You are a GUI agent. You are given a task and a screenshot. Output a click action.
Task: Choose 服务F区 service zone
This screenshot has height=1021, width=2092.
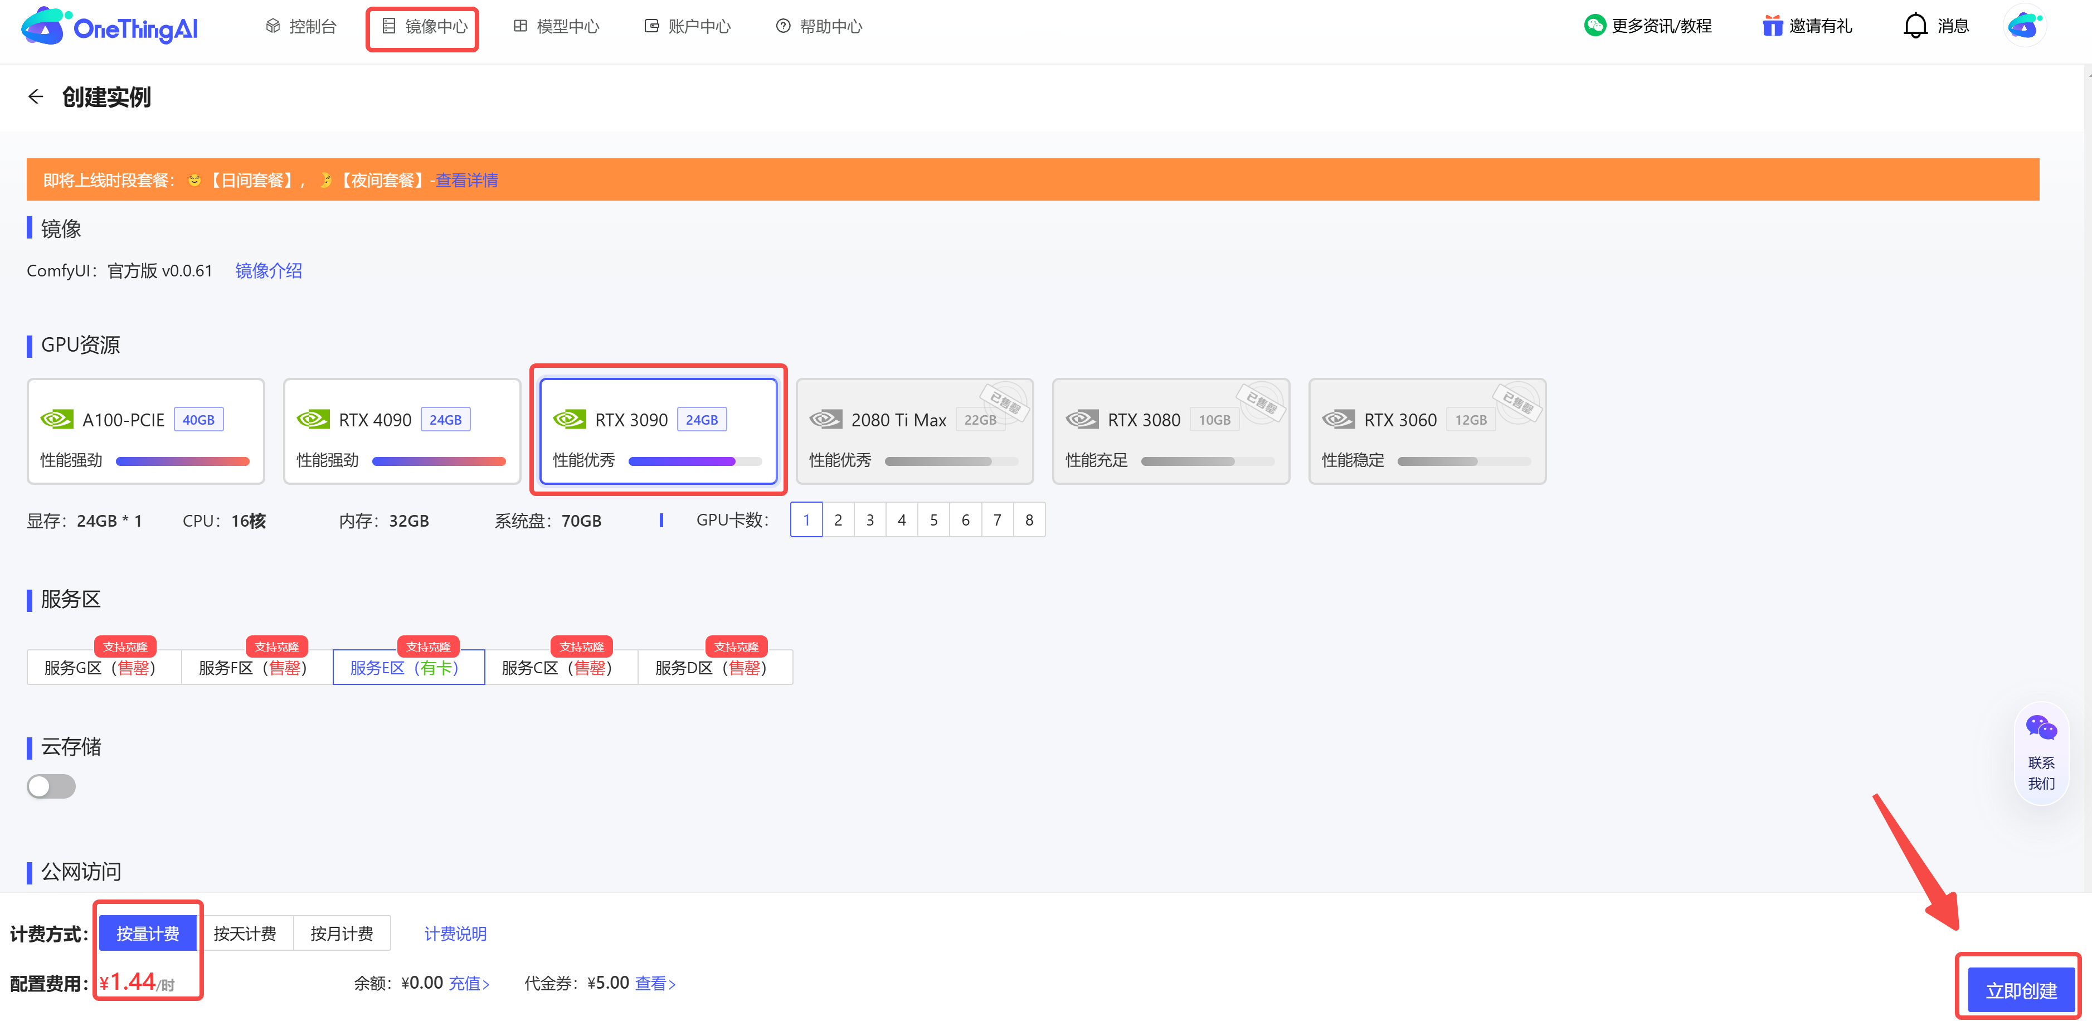(x=257, y=668)
